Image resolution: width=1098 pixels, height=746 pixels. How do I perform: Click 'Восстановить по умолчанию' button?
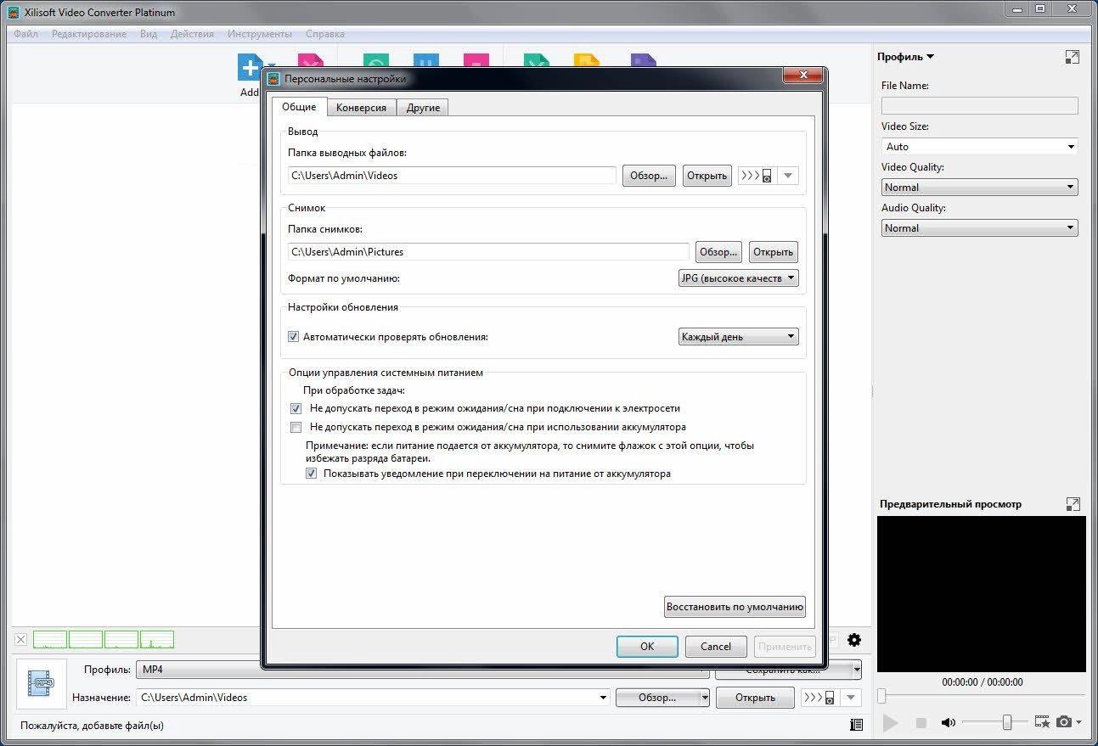[735, 607]
